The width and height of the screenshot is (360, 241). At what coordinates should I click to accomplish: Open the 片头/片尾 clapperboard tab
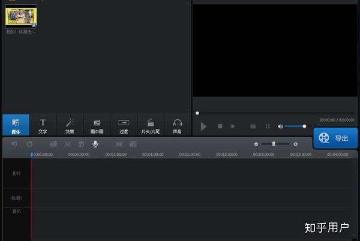pos(151,125)
